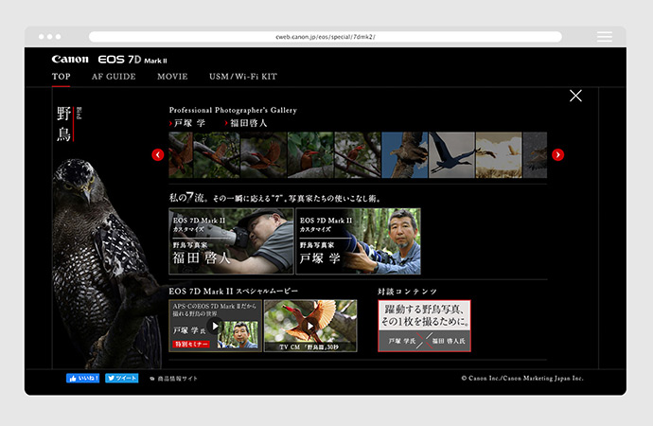This screenshot has width=653, height=426.
Task: Click the Facebook いいね! button
Action: [83, 378]
